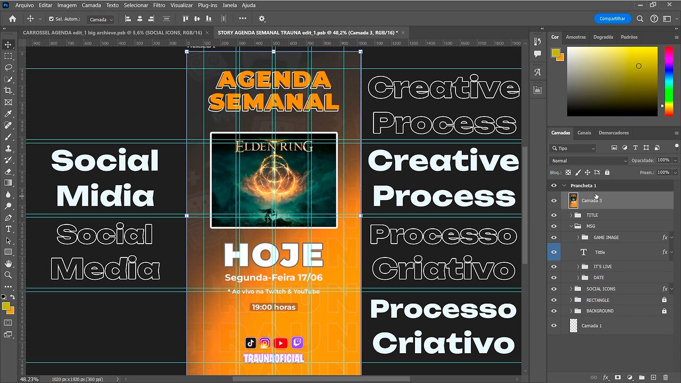Expand the DATE group
This screenshot has width=681, height=383.
point(578,278)
